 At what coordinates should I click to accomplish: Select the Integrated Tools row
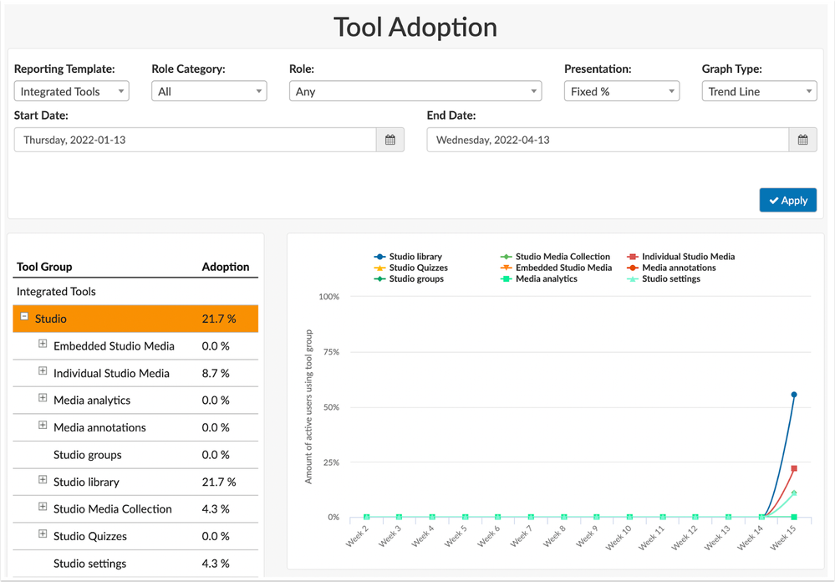tap(135, 292)
